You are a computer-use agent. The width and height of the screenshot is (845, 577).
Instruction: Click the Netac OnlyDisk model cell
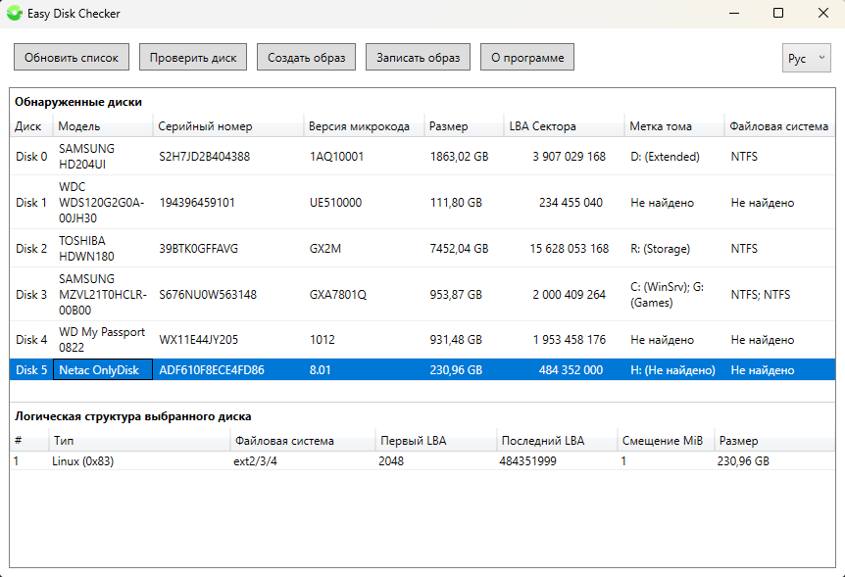[x=103, y=370]
